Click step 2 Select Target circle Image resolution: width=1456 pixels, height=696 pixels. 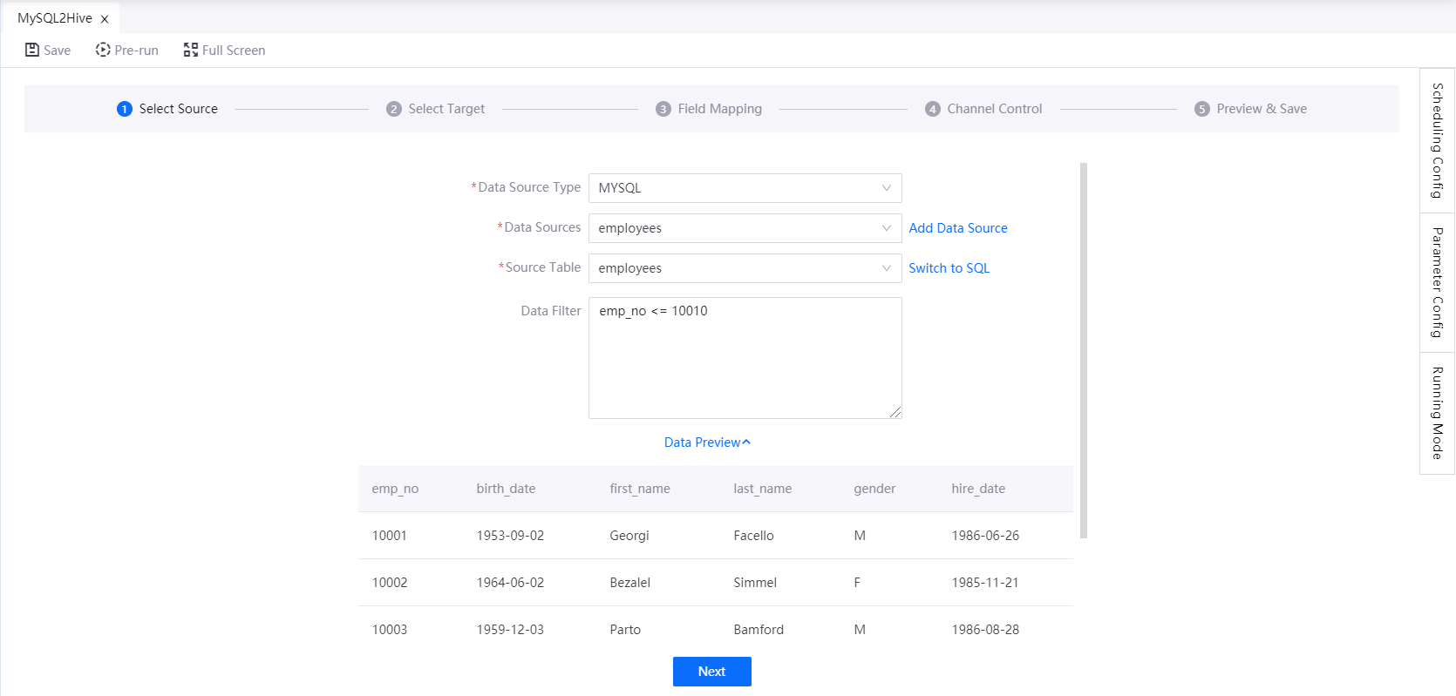[394, 109]
